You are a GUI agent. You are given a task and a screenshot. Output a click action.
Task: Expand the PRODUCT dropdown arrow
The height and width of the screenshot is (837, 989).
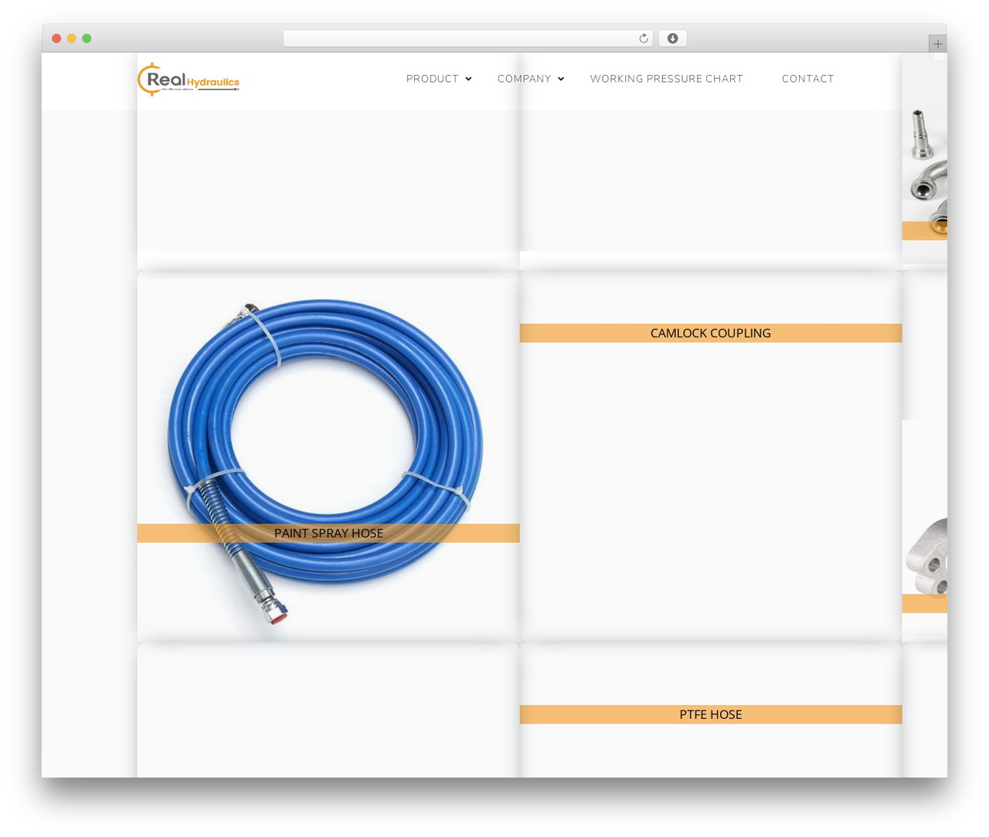[x=468, y=79]
